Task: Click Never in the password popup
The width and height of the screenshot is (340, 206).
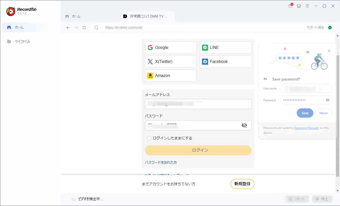Action: (x=324, y=113)
